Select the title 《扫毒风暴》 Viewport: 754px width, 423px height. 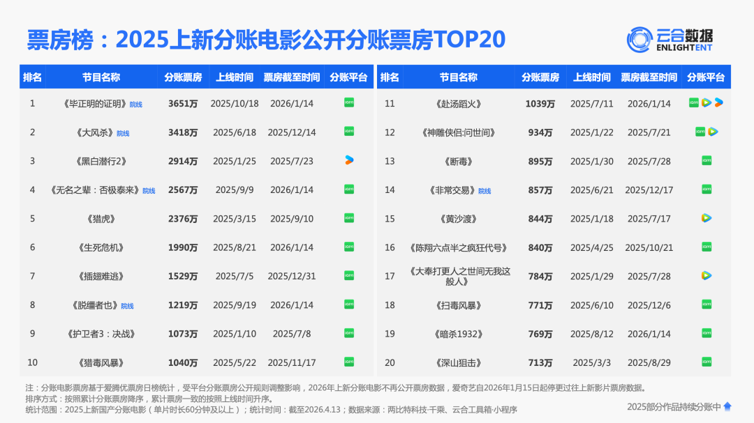(458, 305)
